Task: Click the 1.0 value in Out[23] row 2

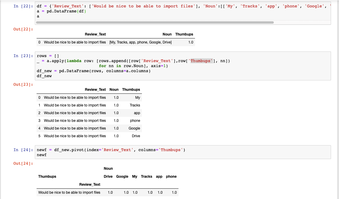Action: (116, 113)
